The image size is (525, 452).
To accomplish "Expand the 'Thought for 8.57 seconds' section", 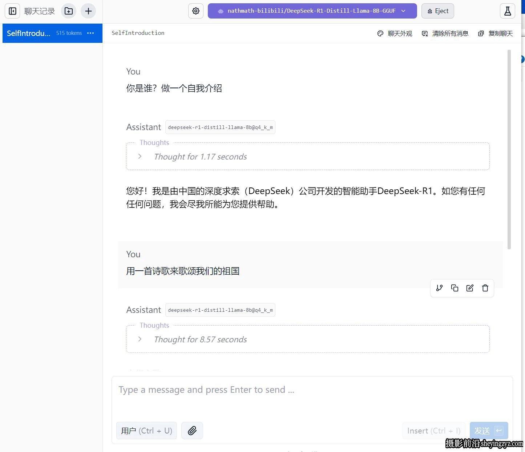I will tap(308, 339).
